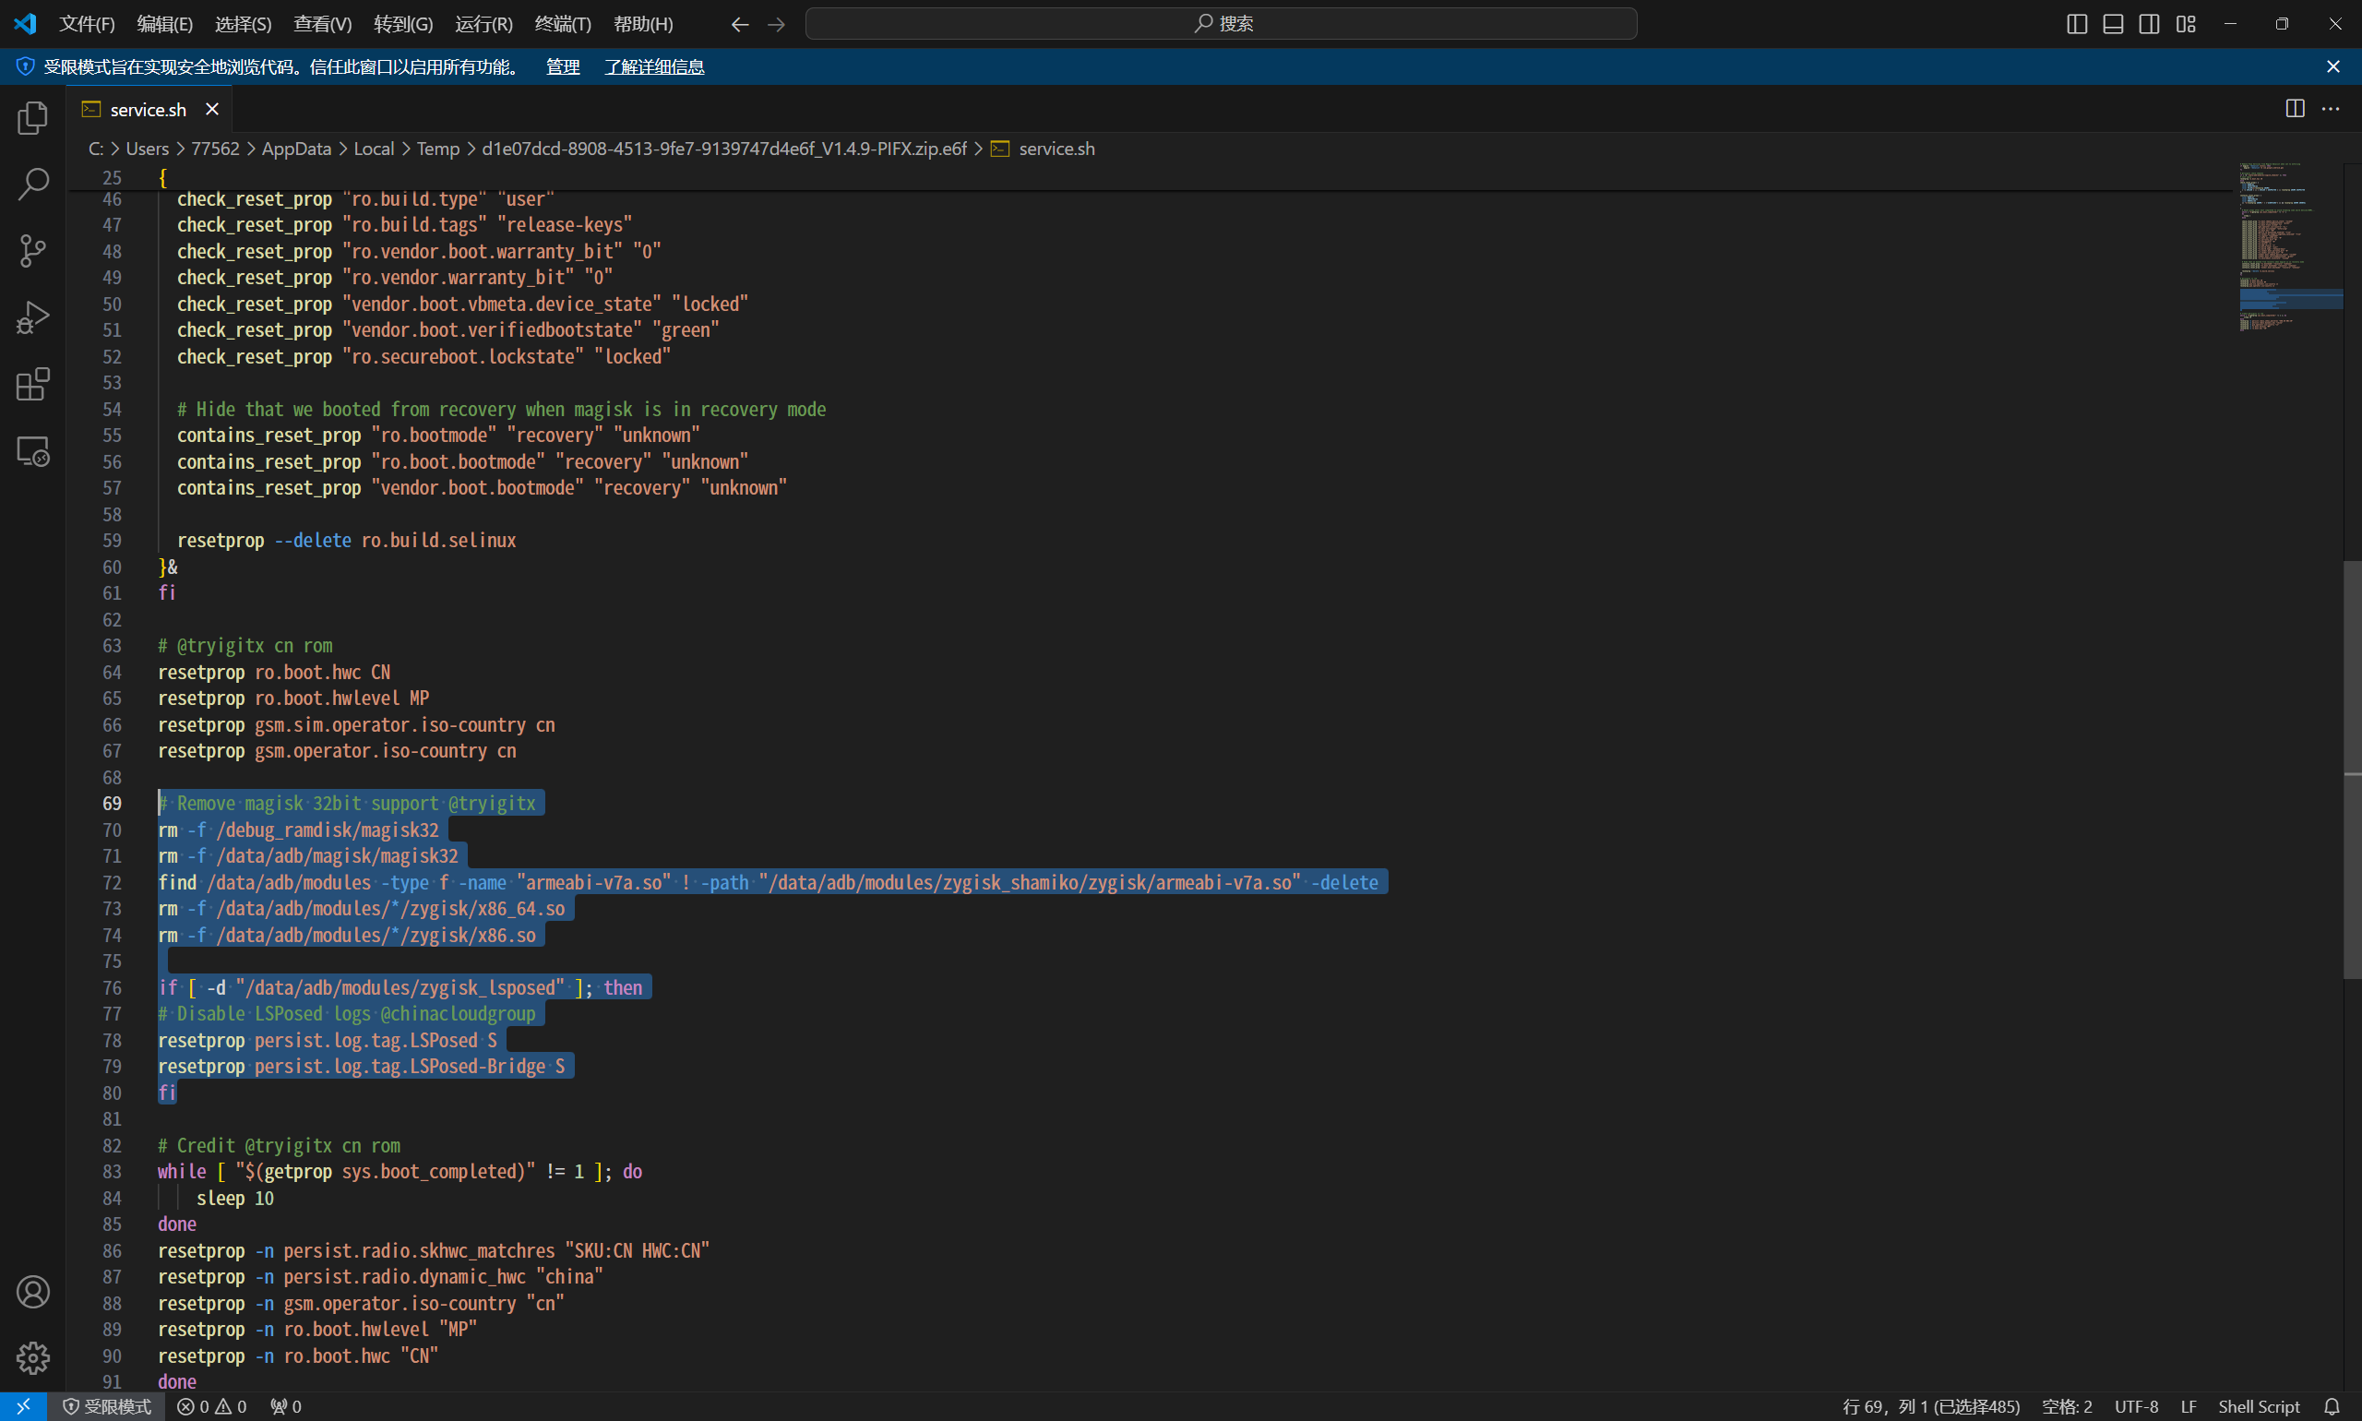The height and width of the screenshot is (1421, 2362).
Task: Open the editor More Actions ellipsis
Action: (2331, 109)
